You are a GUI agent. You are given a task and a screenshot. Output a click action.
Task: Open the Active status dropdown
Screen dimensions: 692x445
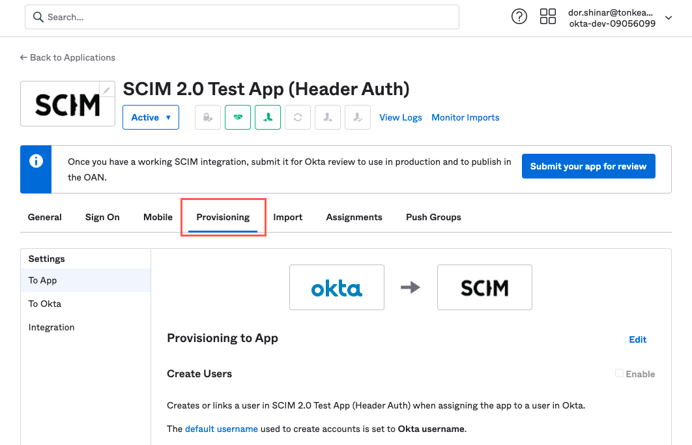pyautogui.click(x=151, y=117)
